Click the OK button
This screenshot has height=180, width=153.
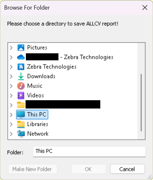[x=88, y=169]
